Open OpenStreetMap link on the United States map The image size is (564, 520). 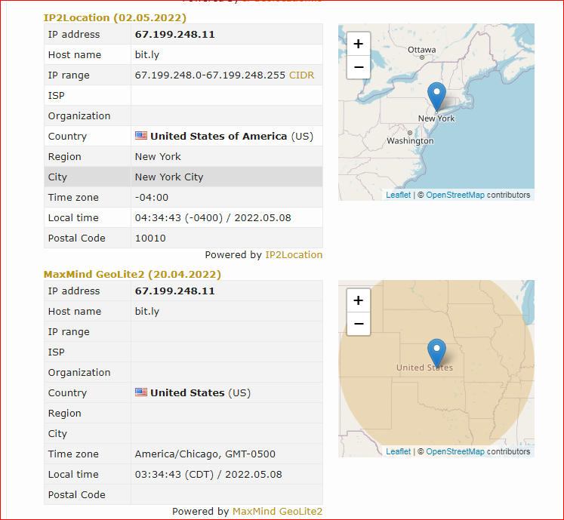pyautogui.click(x=455, y=451)
